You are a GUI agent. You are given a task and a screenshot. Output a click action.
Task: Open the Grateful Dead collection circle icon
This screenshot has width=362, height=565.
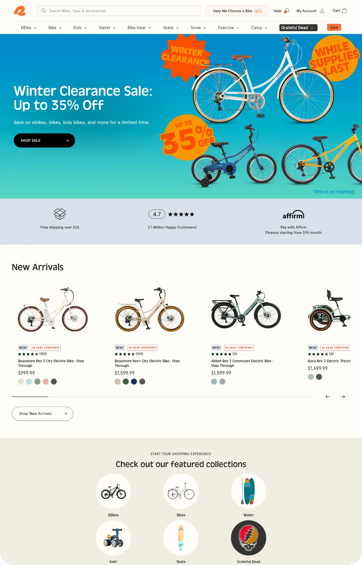(249, 538)
